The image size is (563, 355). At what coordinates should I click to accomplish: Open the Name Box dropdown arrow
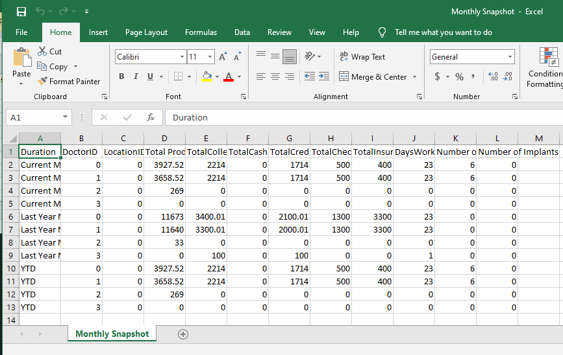click(66, 117)
